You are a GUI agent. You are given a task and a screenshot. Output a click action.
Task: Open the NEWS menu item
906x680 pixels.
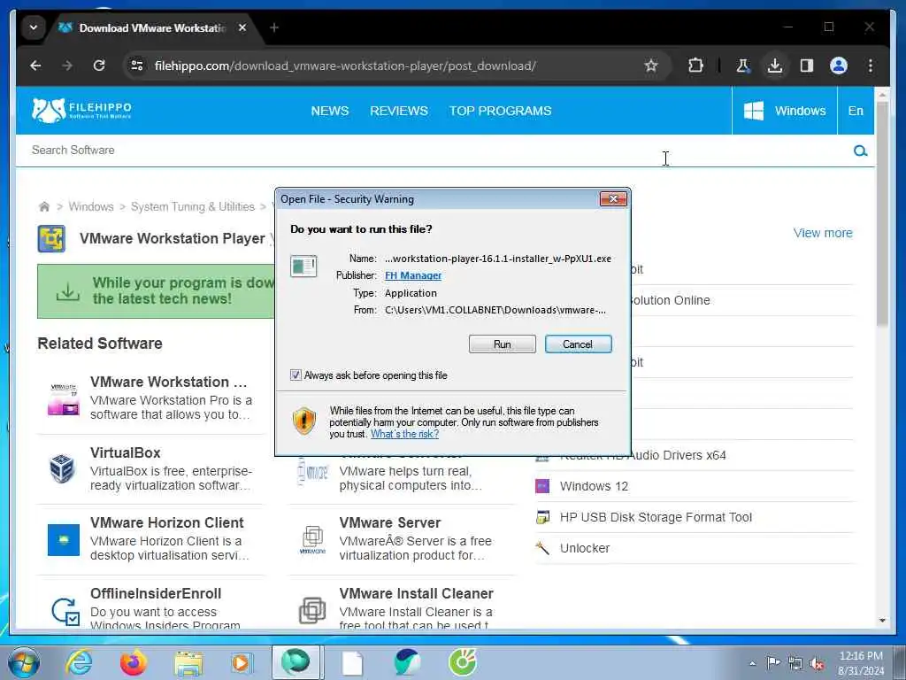(x=330, y=111)
